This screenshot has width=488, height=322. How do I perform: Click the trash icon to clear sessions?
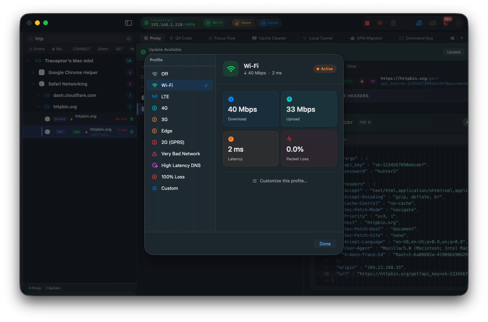tap(393, 23)
